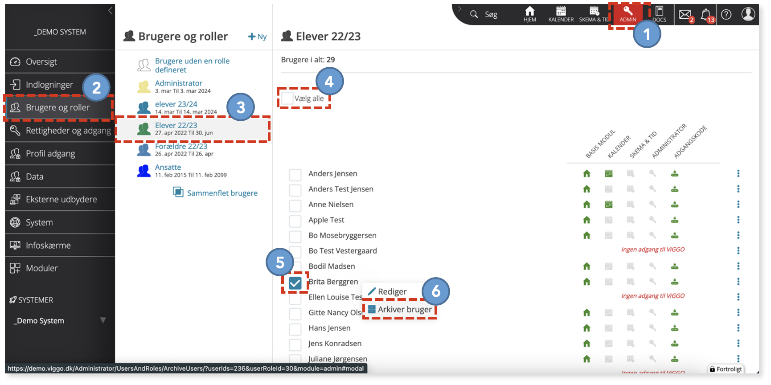The height and width of the screenshot is (385, 771).
Task: Choose Arkiver bruger from the context menu
Action: pyautogui.click(x=400, y=309)
